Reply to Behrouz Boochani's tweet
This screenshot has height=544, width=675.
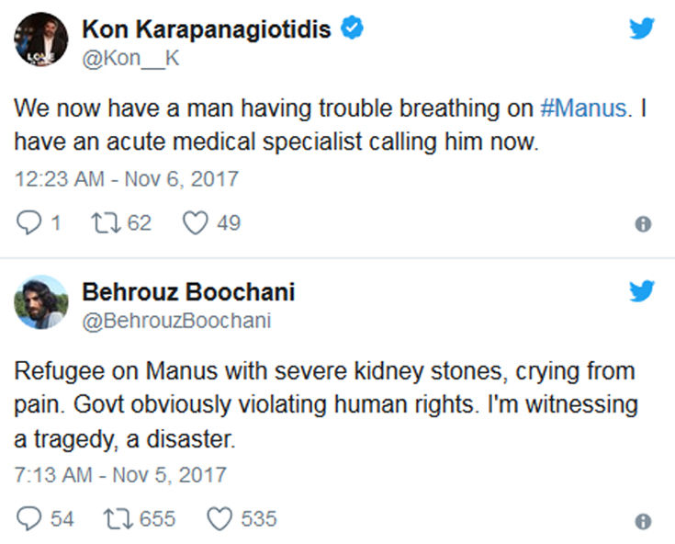point(29,519)
